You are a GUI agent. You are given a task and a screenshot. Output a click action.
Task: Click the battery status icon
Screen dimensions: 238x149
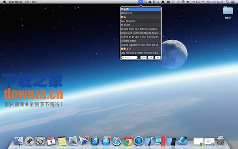[x=198, y=2]
